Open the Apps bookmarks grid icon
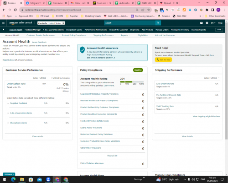This screenshot has width=228, height=183. (x=4, y=16)
